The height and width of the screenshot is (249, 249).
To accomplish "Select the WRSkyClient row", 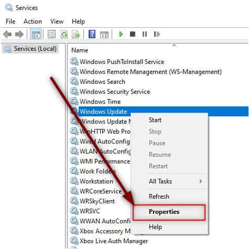I will 97,201.
